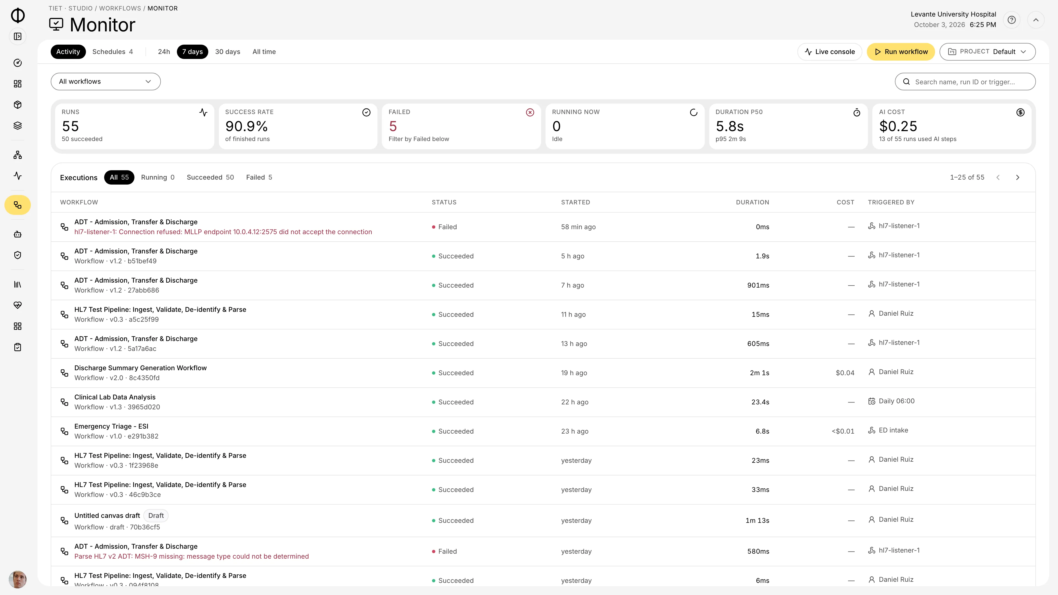Click the pulse icon on Runs card

[x=203, y=112]
